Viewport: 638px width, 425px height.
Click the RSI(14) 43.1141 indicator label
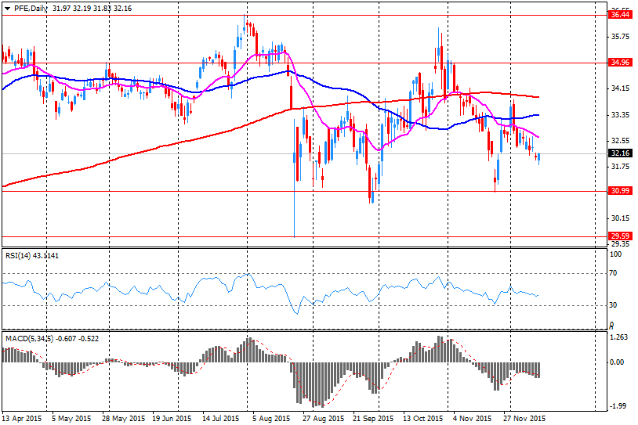point(31,256)
